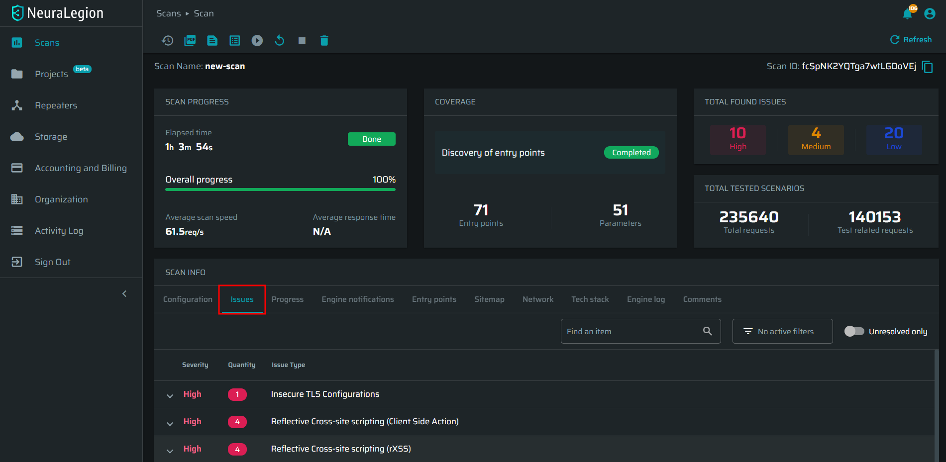Click the list view toolbar icon
This screenshot has width=946, height=462.
[235, 40]
